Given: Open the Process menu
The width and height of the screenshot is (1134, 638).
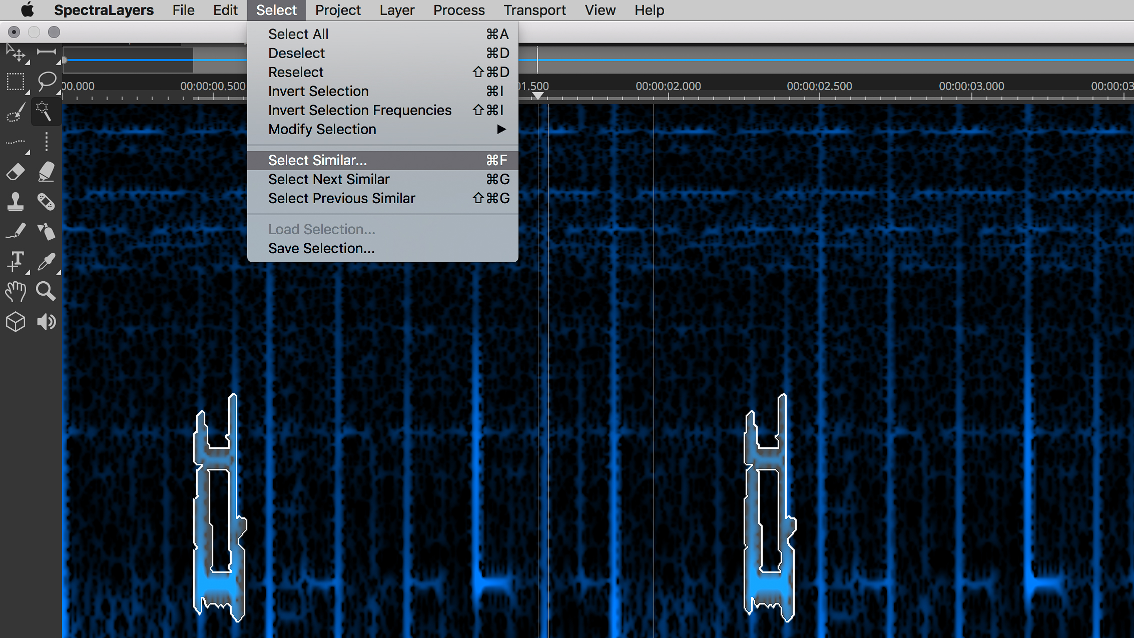Looking at the screenshot, I should 458,10.
